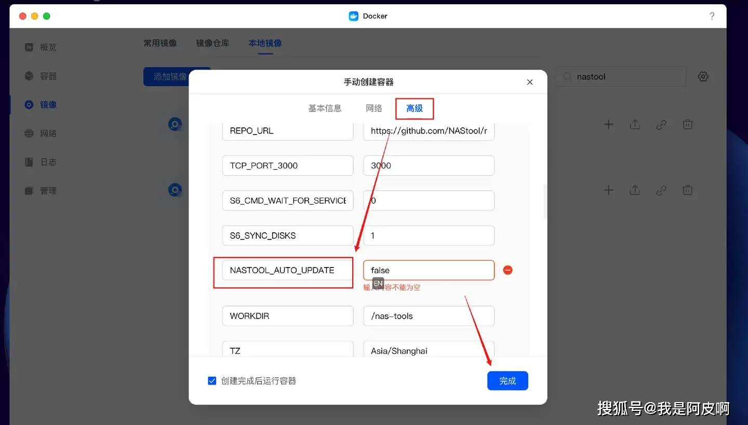Click the dialog scrollbar on the right

pyautogui.click(x=544, y=203)
